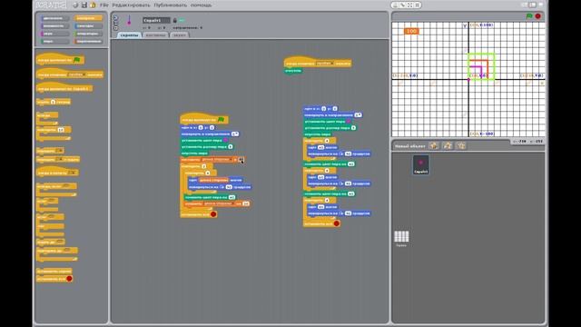
Task: Open message dropdown in palette 'передать' block
Action: click(x=58, y=151)
